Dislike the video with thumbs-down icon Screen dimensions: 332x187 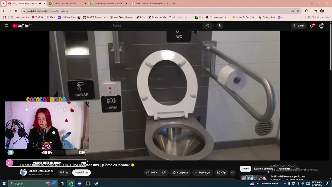[x=164, y=172]
